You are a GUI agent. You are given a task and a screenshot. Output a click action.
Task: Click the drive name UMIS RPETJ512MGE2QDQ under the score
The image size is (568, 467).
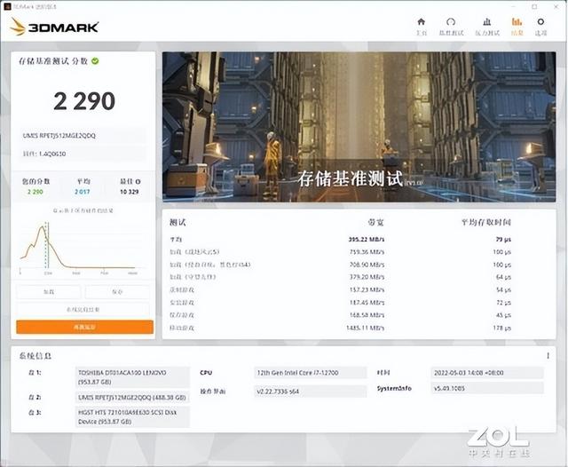pos(59,136)
